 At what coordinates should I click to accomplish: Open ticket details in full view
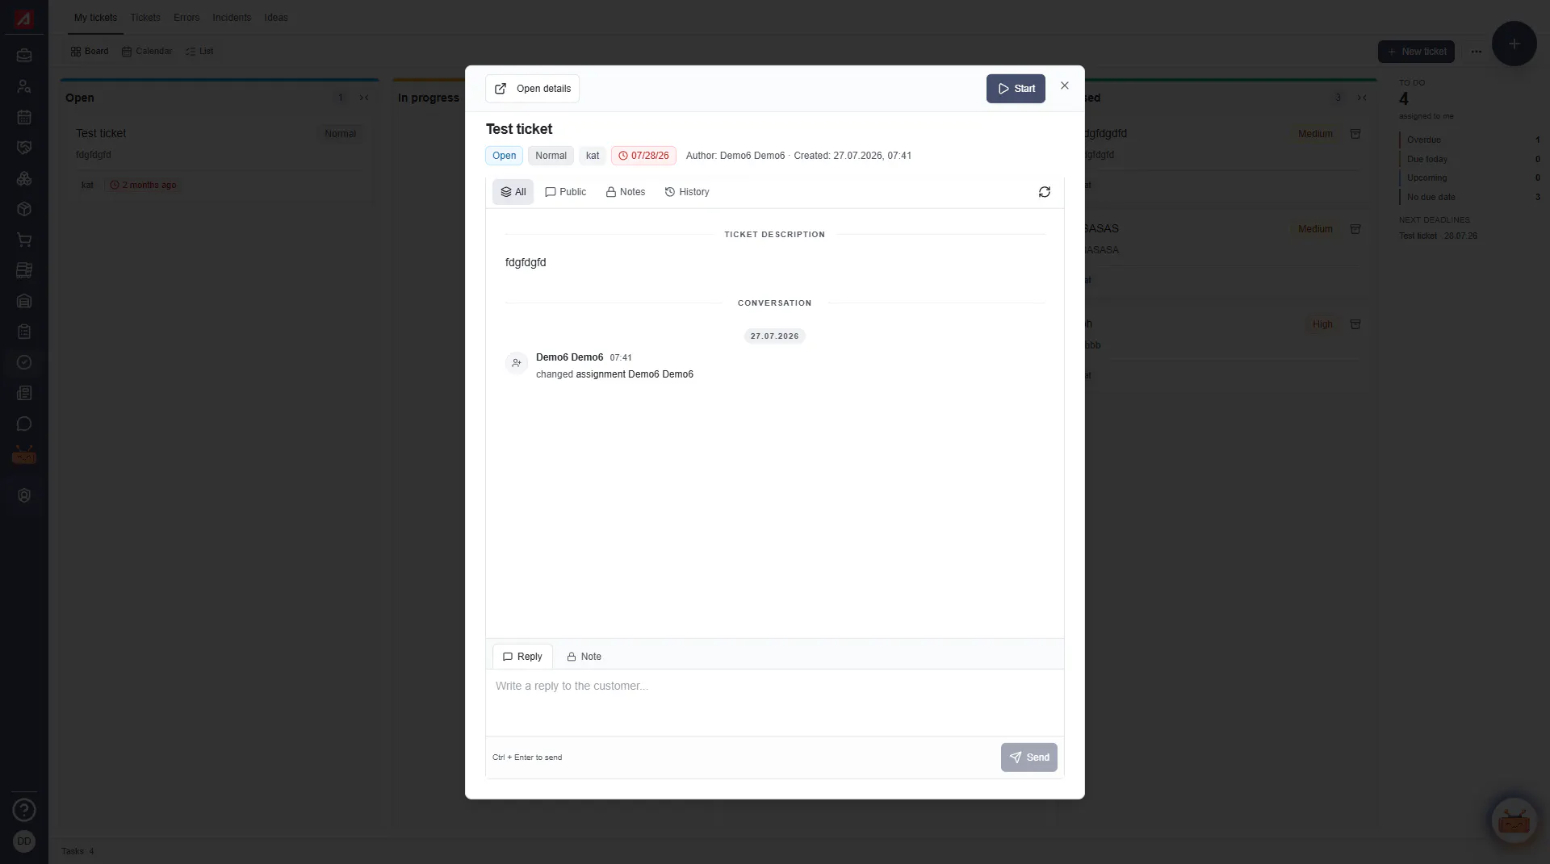click(532, 89)
